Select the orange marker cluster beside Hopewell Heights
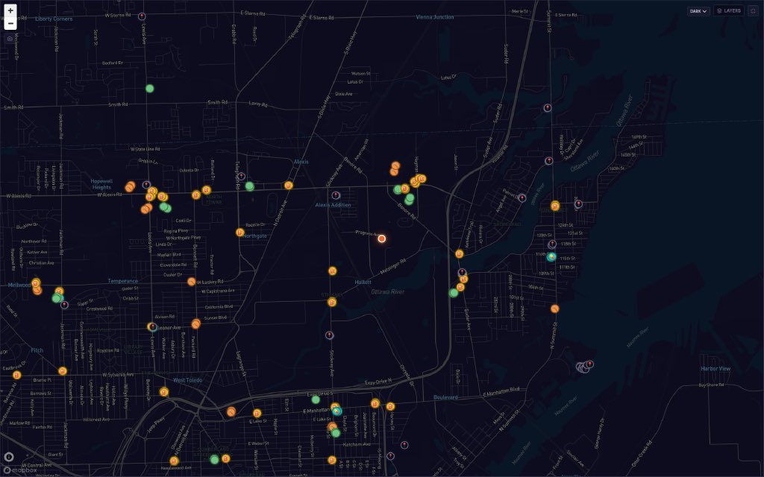The height and width of the screenshot is (477, 764). [130, 186]
